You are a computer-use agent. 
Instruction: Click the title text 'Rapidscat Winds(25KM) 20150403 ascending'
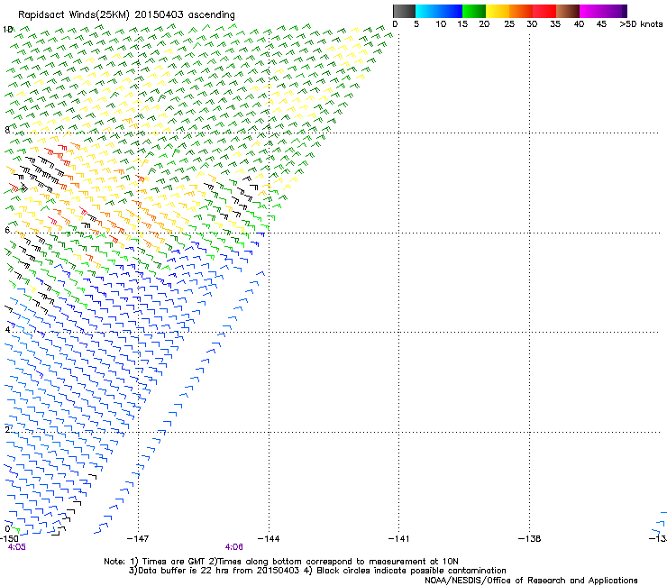pos(126,15)
